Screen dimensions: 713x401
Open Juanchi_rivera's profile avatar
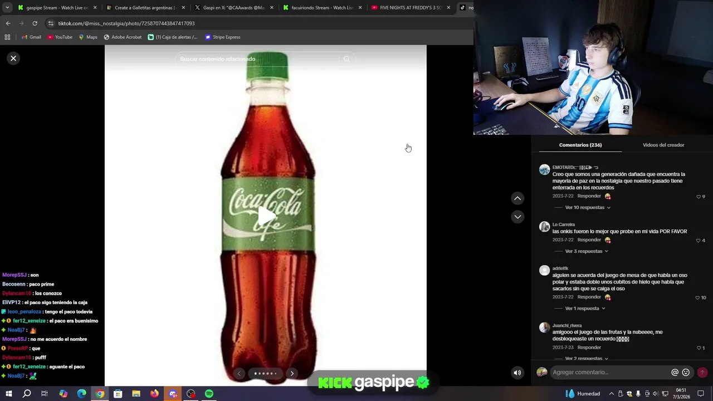click(x=544, y=328)
